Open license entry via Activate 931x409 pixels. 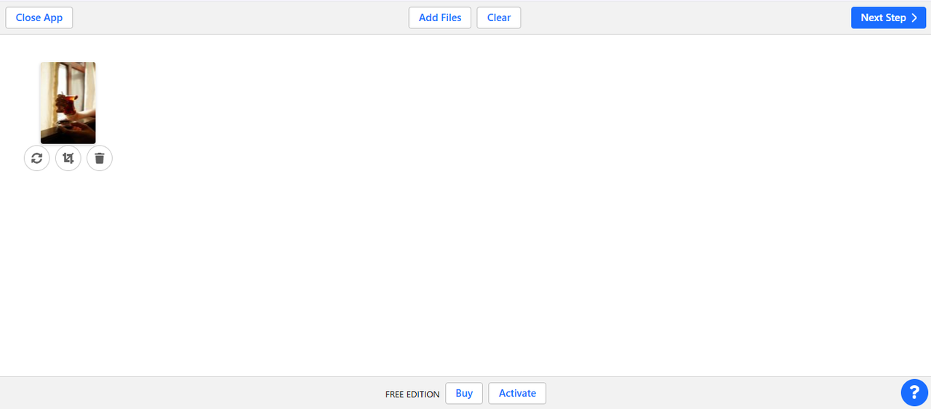517,393
